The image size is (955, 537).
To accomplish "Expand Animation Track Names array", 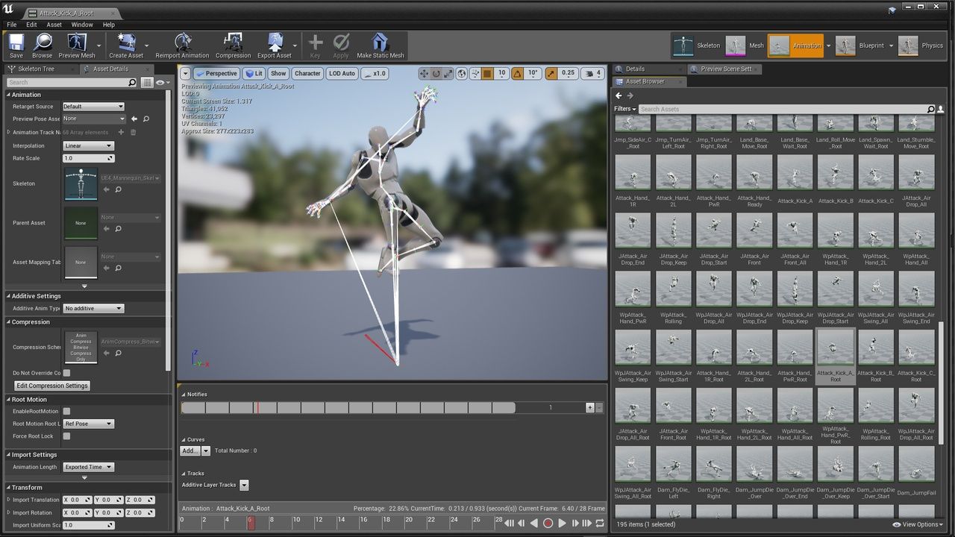I will tap(9, 132).
